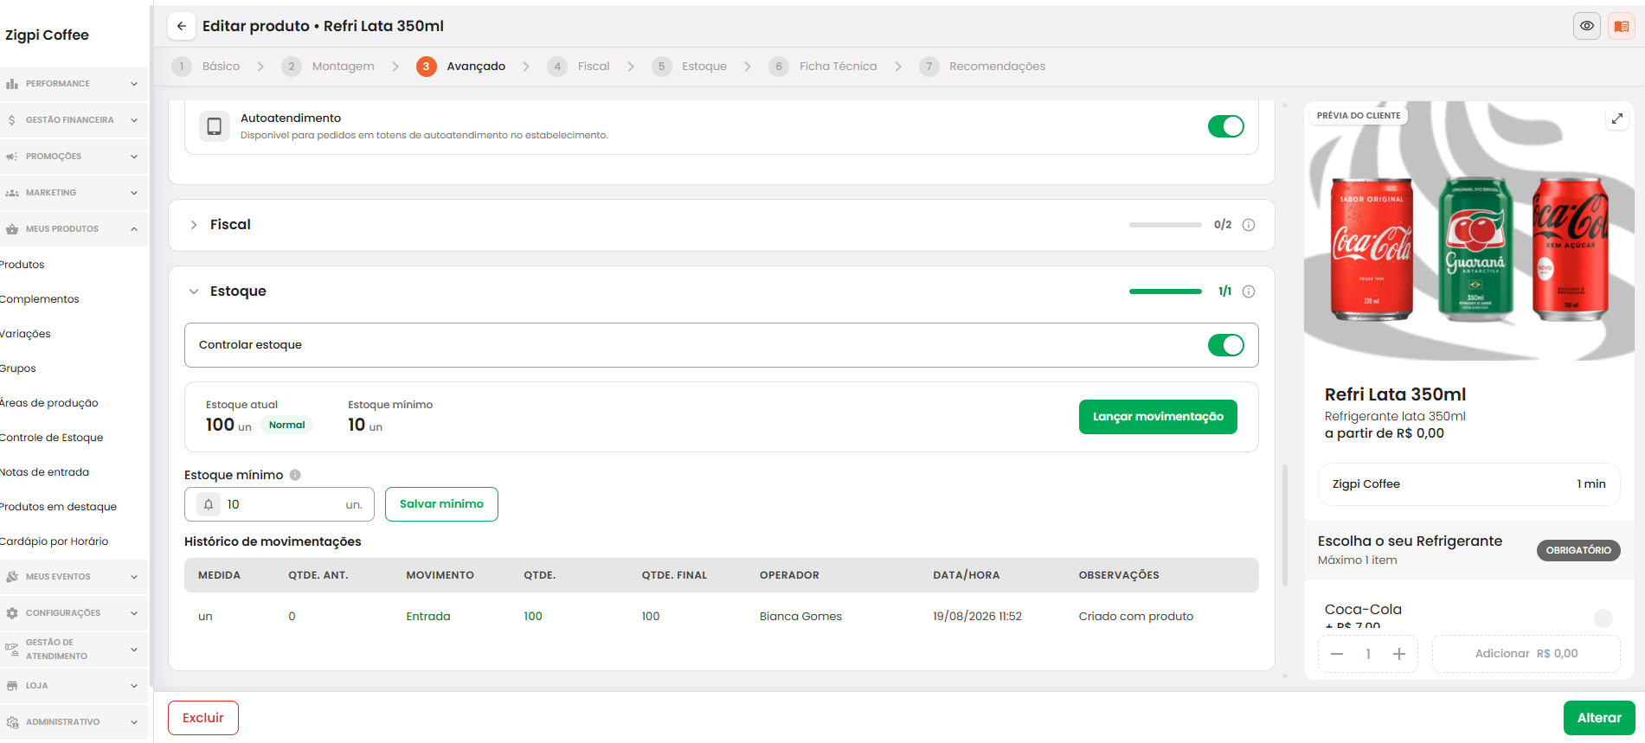1645x743 pixels.
Task: Expand the Fiscal section
Action: coord(194,225)
